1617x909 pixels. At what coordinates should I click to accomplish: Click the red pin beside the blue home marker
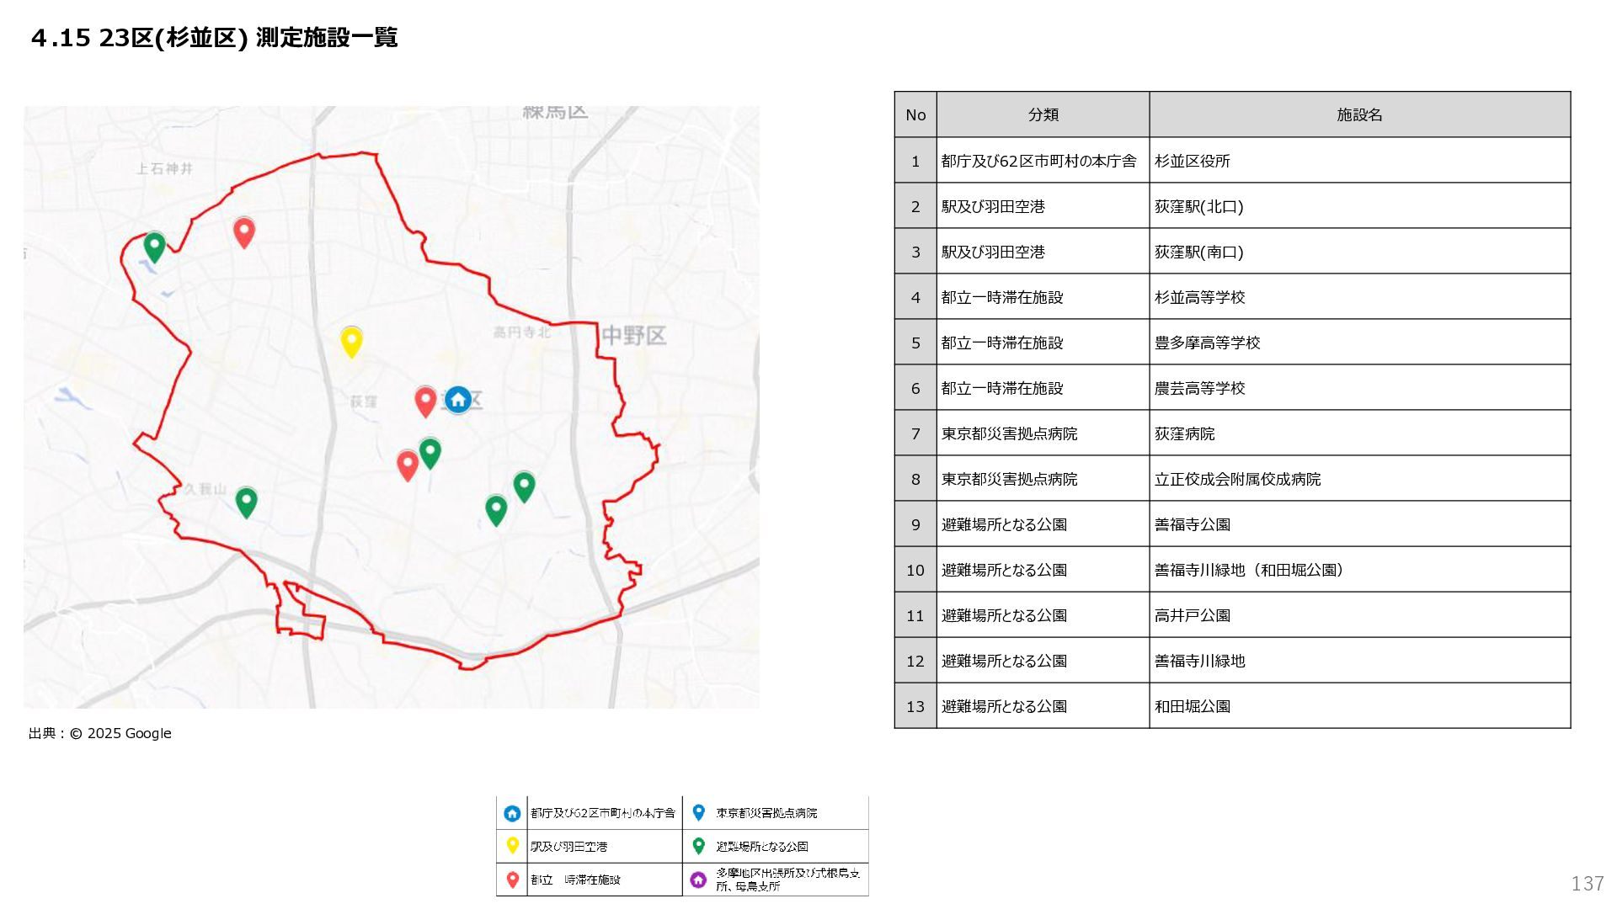425,401
